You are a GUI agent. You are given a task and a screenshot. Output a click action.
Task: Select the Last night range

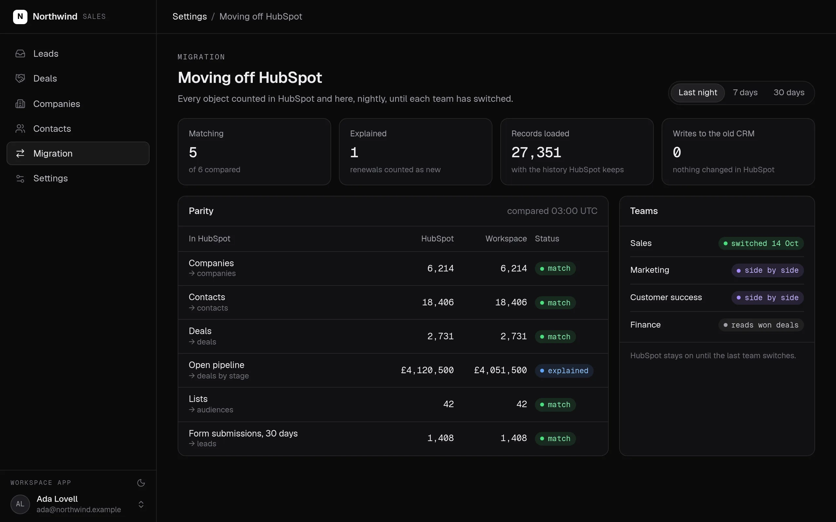coord(698,93)
